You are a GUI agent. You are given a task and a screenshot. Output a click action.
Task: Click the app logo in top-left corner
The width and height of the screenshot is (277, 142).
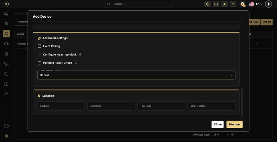point(6,4)
